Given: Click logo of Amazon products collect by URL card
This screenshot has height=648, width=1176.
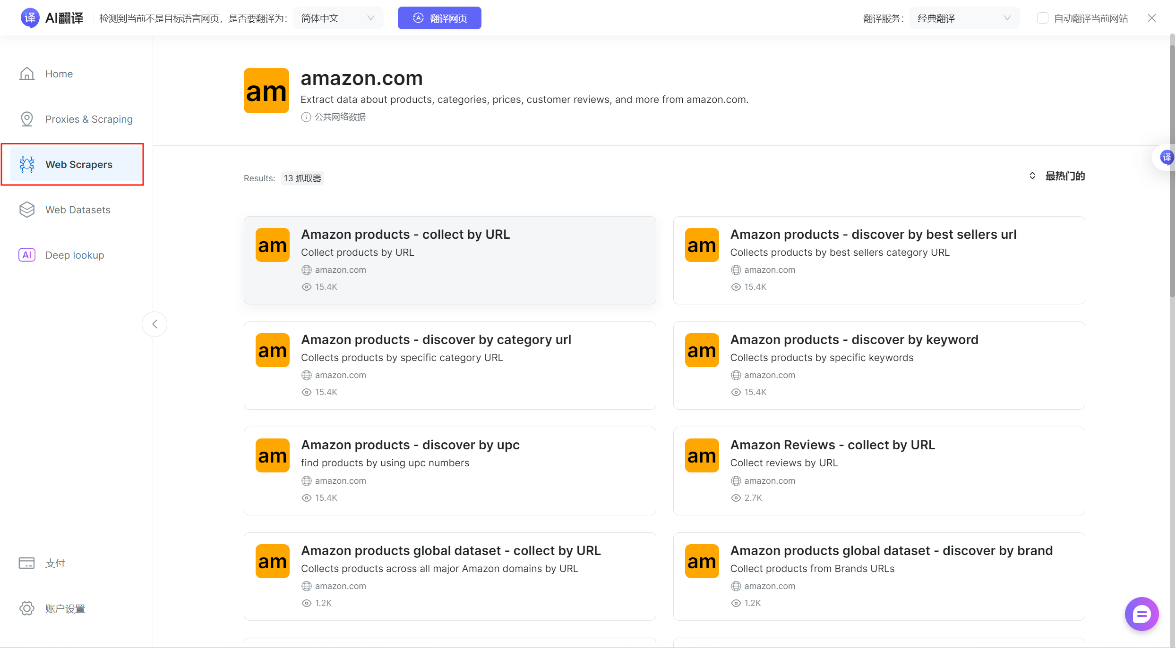Looking at the screenshot, I should [x=273, y=245].
